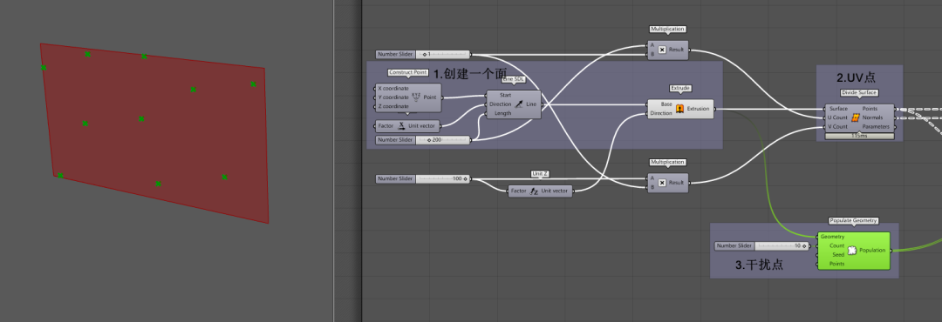This screenshot has width=942, height=322.
Task: Select the top Multiplication component's × icon
Action: pyautogui.click(x=662, y=50)
